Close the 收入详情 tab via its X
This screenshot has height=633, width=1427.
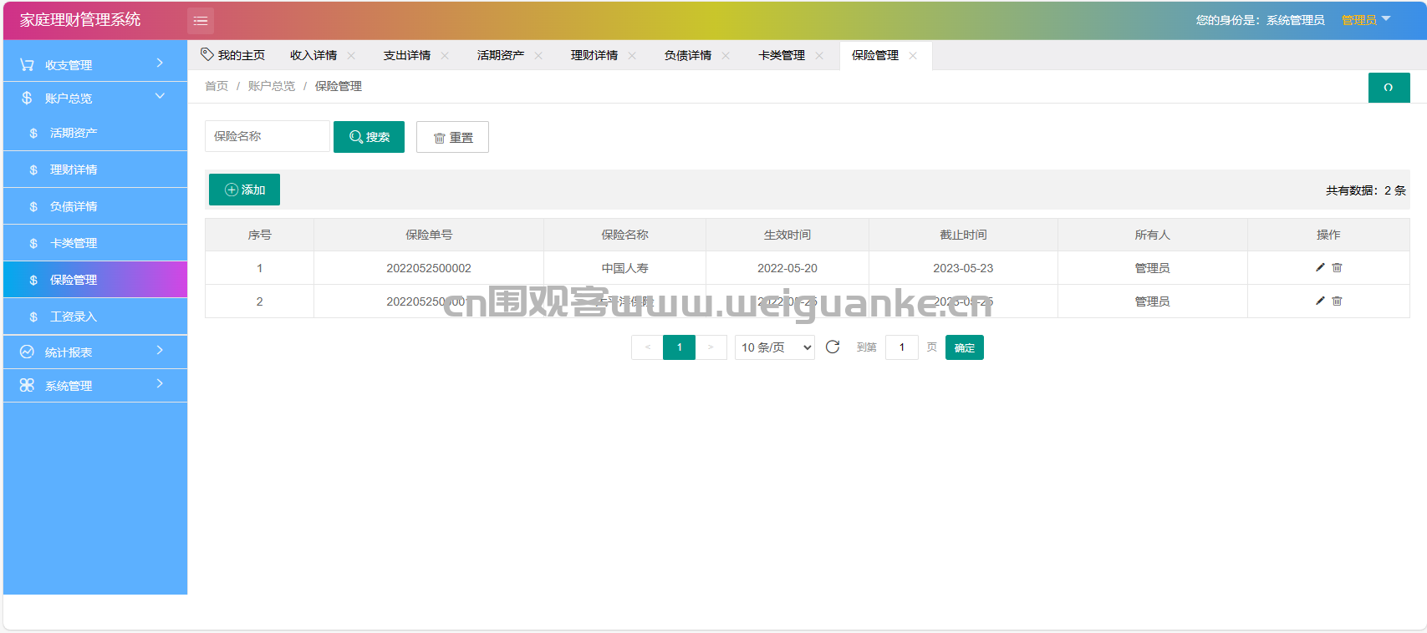[351, 56]
